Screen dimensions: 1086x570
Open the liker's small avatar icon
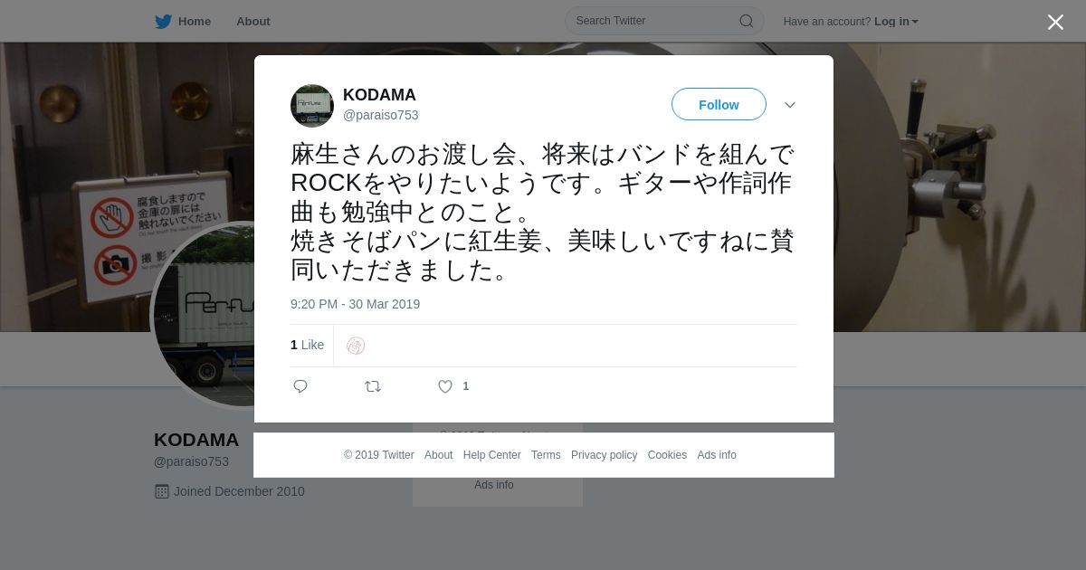coord(356,346)
